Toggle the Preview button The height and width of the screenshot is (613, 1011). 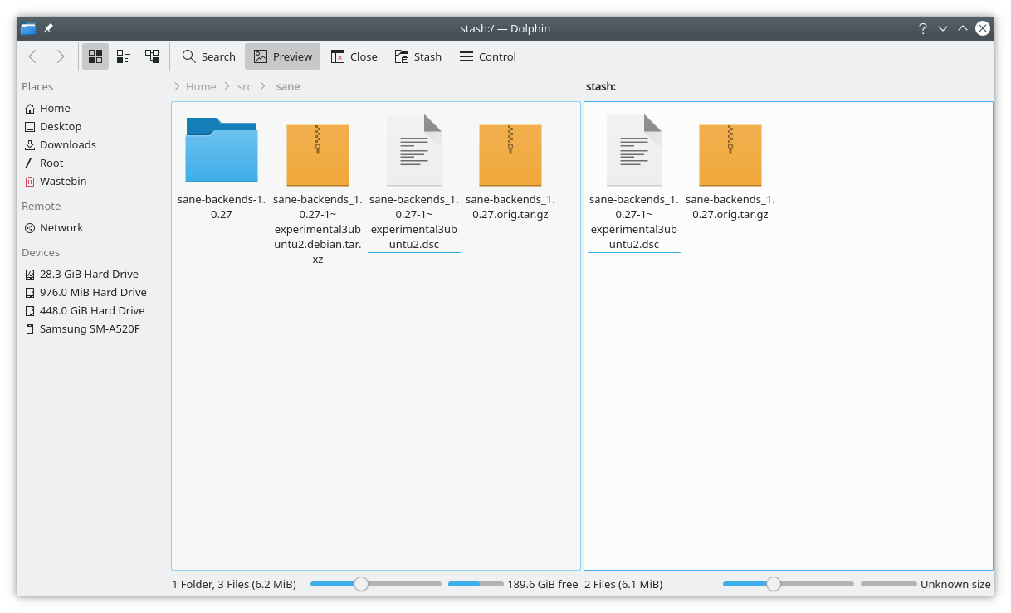(x=282, y=56)
